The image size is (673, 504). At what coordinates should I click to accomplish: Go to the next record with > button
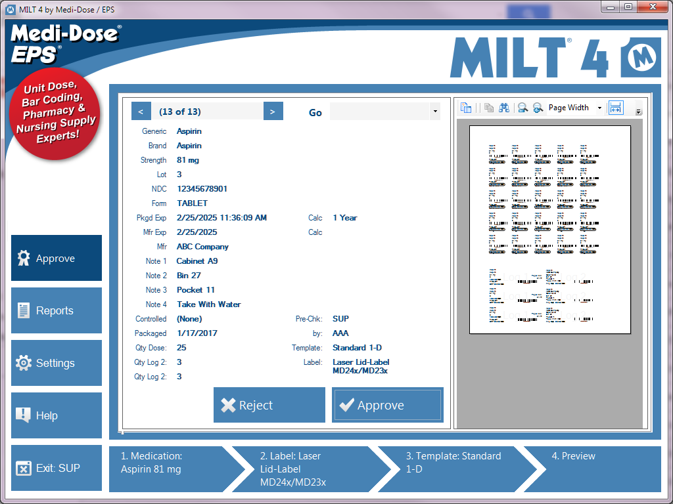click(x=273, y=112)
